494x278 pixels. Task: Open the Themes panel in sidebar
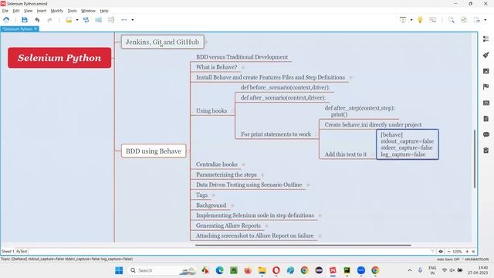[x=486, y=103]
